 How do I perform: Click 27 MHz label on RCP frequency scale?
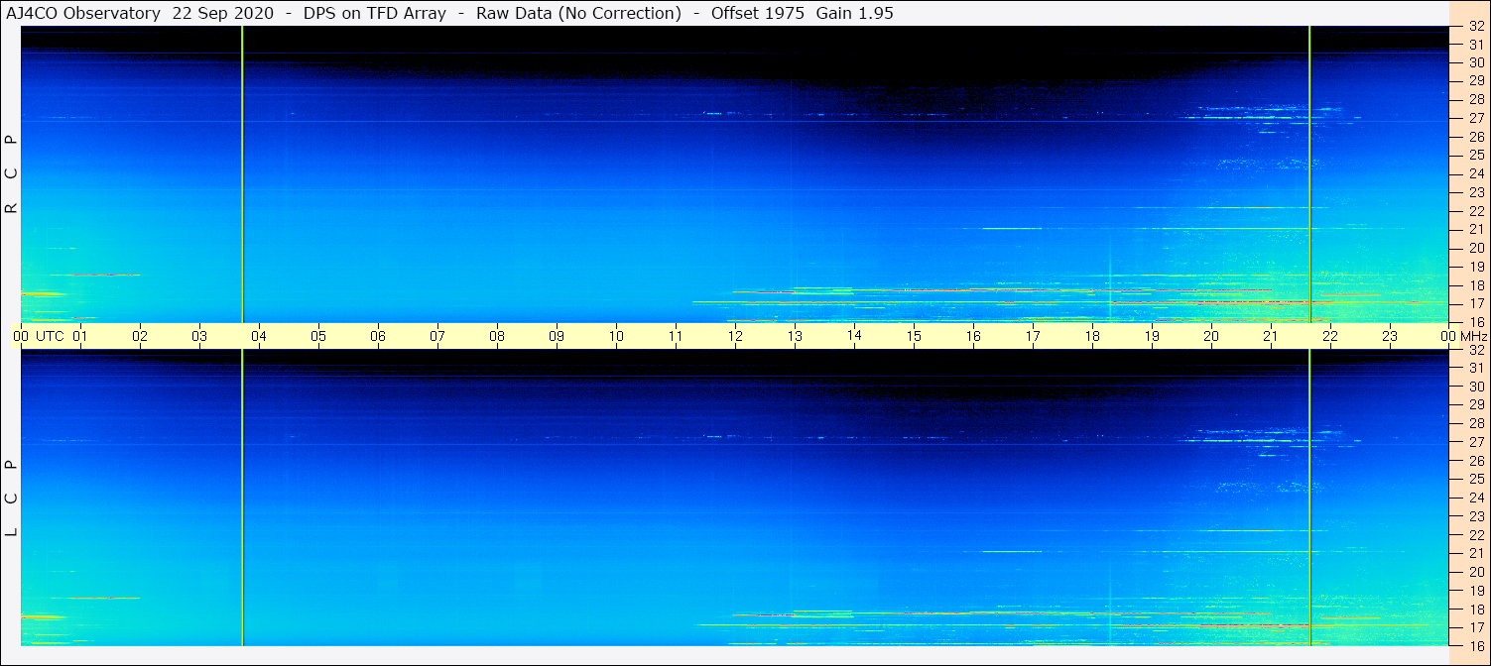pos(1475,118)
